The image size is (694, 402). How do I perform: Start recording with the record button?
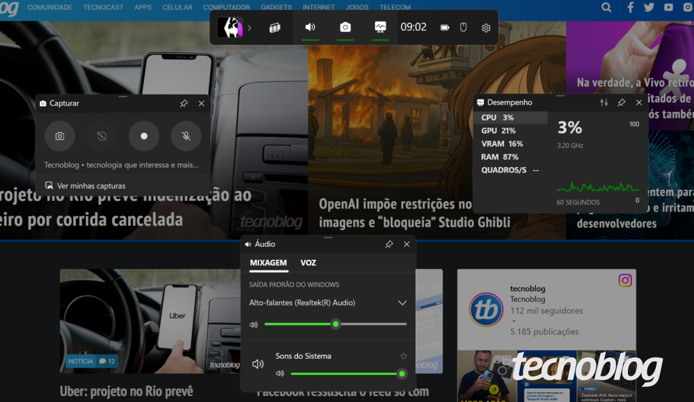click(144, 136)
